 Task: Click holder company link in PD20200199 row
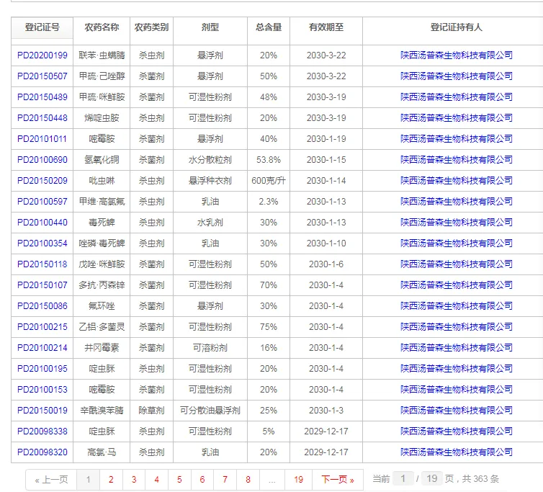coord(456,55)
